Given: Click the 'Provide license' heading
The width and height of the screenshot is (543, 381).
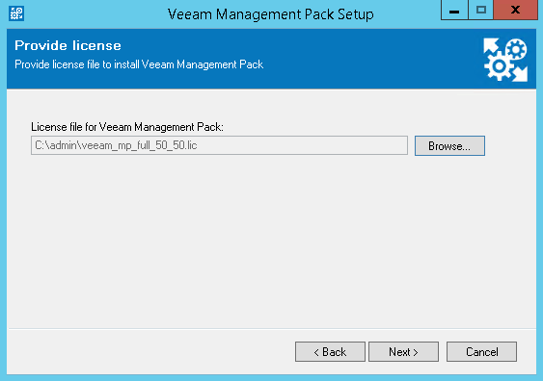Looking at the screenshot, I should pyautogui.click(x=68, y=45).
